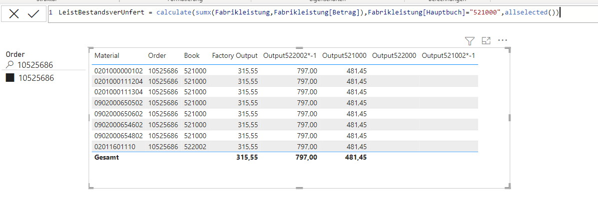
Task: Select material cell 0902000654602
Action: (118, 124)
